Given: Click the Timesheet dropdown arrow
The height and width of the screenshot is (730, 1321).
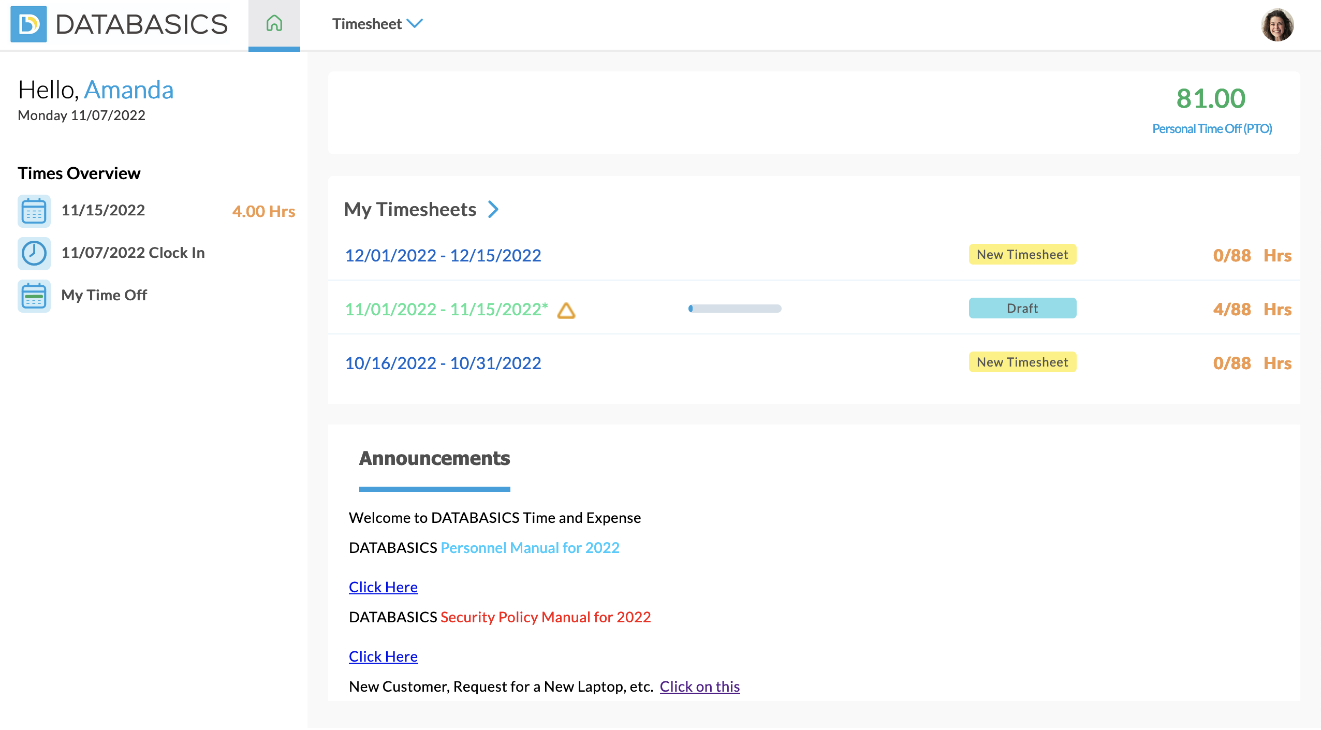Looking at the screenshot, I should point(415,23).
